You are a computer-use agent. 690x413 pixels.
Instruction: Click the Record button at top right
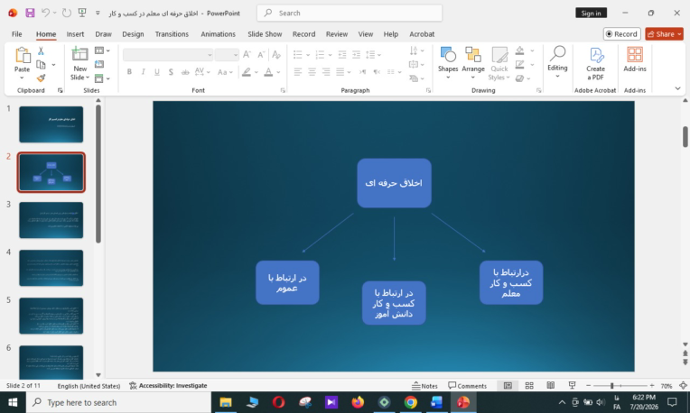click(x=621, y=34)
